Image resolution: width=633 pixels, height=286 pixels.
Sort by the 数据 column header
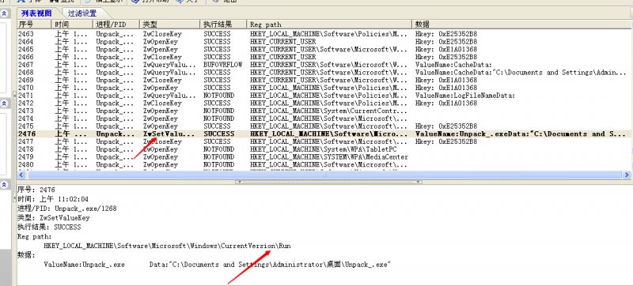click(x=522, y=24)
